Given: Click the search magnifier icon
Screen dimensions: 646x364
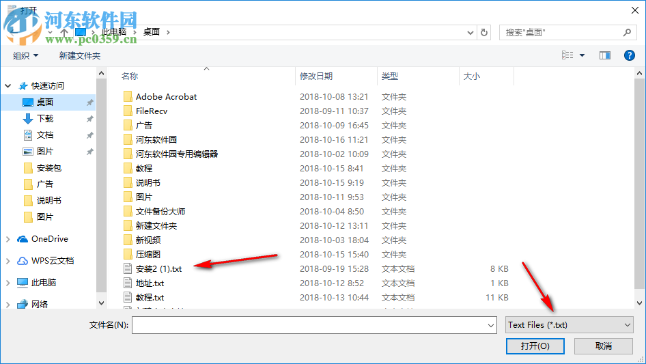Looking at the screenshot, I should [627, 32].
